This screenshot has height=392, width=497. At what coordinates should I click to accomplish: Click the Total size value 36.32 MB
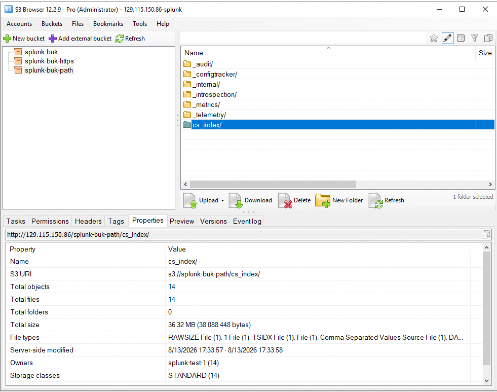click(x=209, y=325)
